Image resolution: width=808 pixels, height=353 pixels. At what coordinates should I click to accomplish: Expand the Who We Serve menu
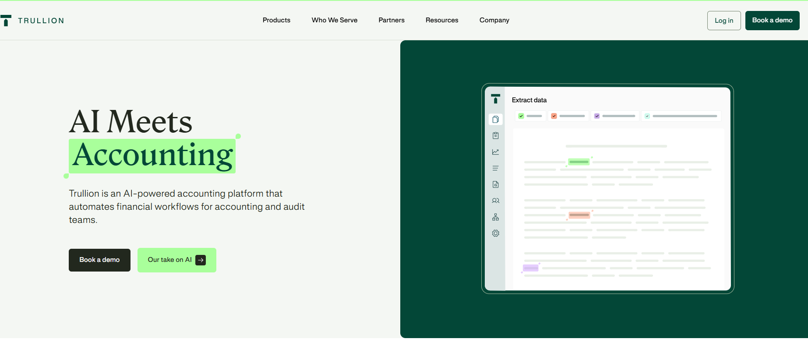coord(335,20)
